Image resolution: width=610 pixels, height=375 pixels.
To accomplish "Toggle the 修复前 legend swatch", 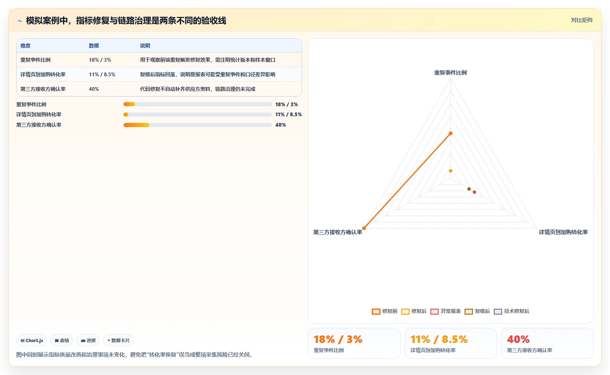I will (376, 311).
